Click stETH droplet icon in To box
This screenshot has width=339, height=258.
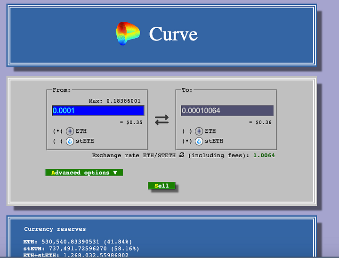coord(199,141)
